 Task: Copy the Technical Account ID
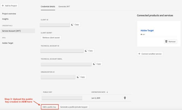pyautogui.click(x=89, y=51)
